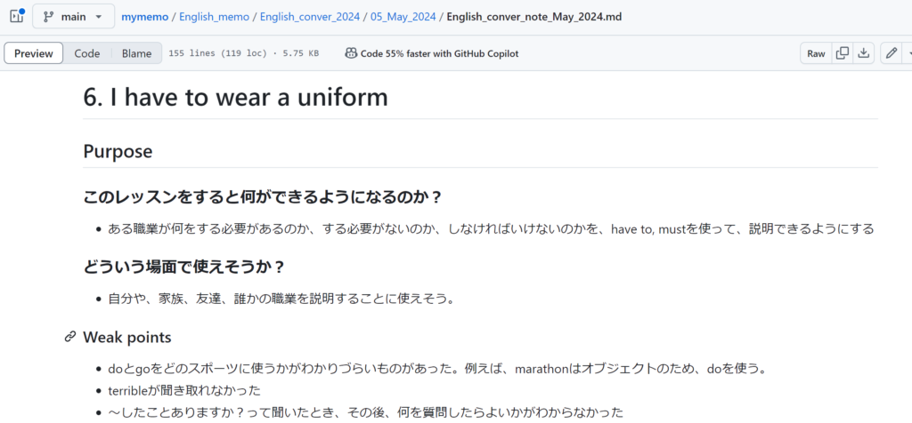Open more edit options dropdown arrow

[908, 53]
